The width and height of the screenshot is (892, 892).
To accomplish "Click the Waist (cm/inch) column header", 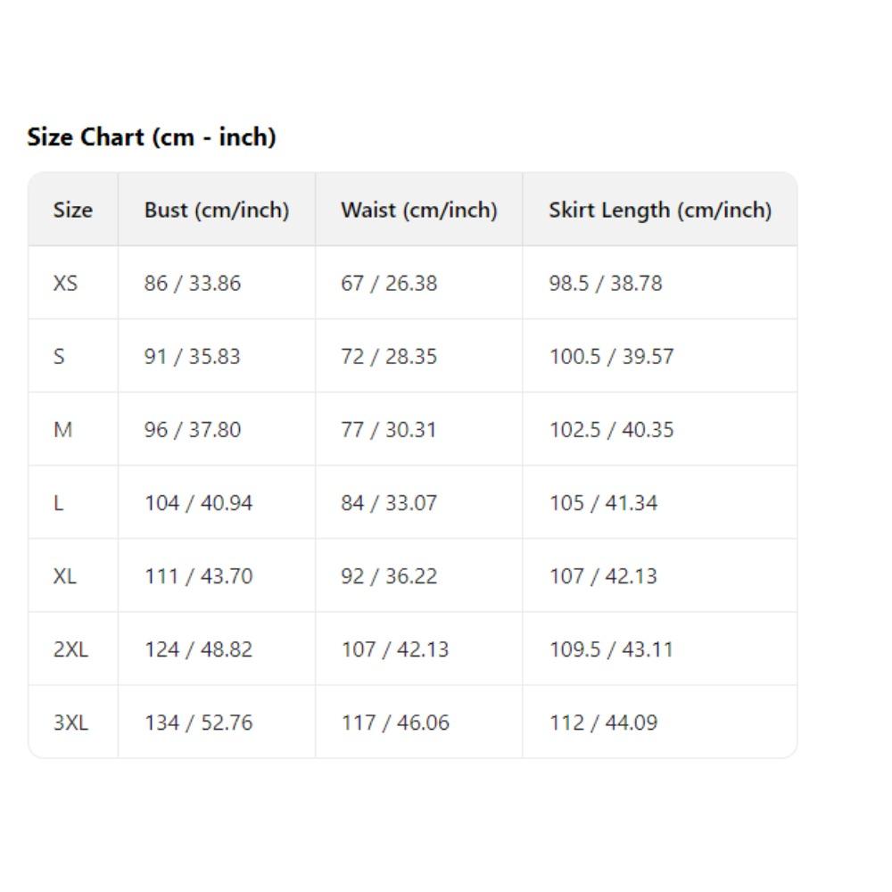I will click(419, 211).
